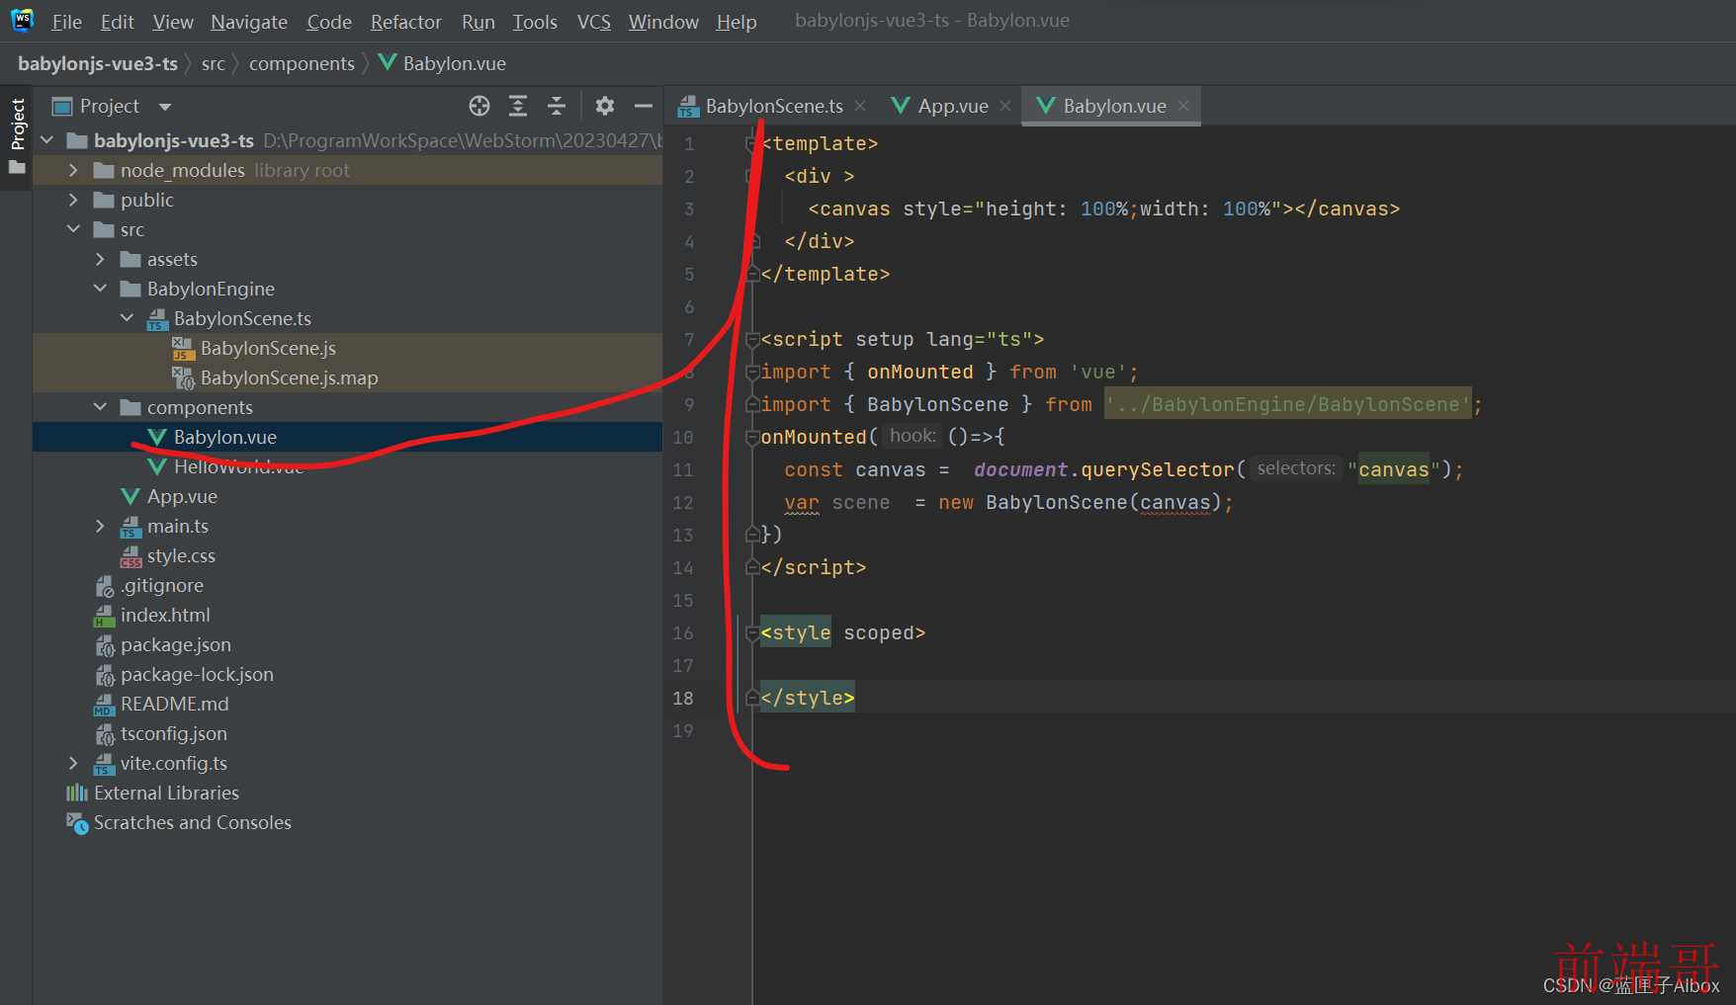Expand the main.ts node
Viewport: 1736px width, 1005px height.
100,526
